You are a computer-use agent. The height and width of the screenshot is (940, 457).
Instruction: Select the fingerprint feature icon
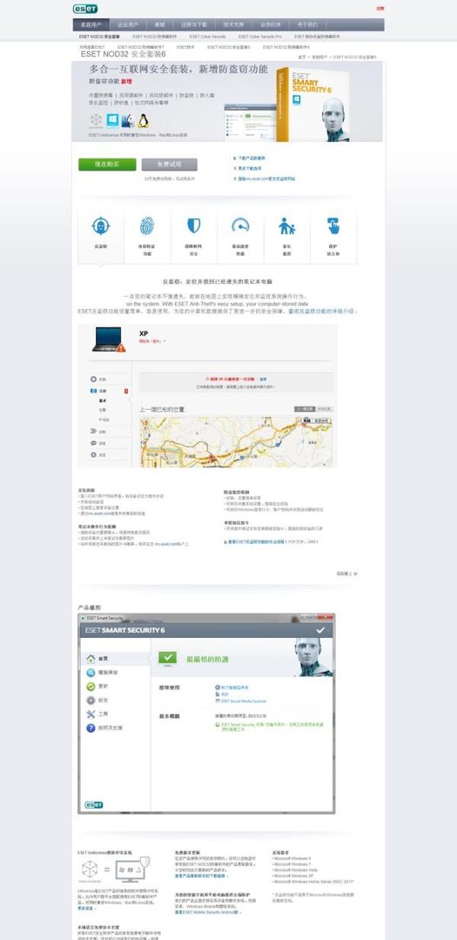tap(147, 226)
